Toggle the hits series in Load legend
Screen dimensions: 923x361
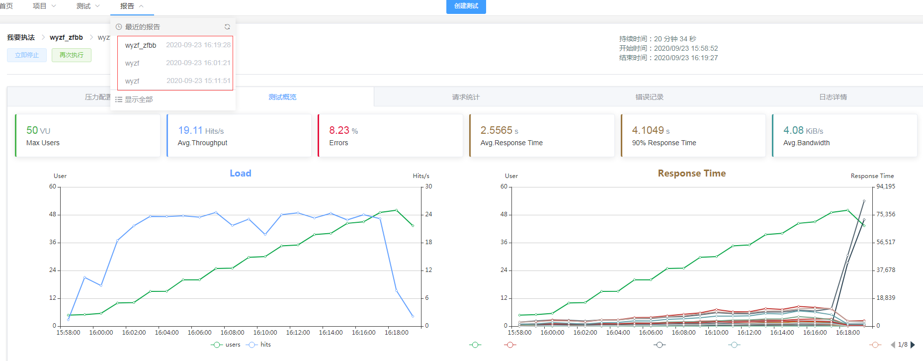click(x=258, y=345)
